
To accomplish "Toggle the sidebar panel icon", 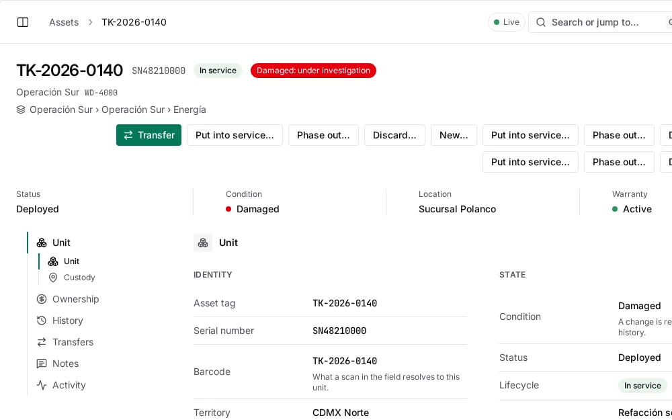I will [x=23, y=22].
